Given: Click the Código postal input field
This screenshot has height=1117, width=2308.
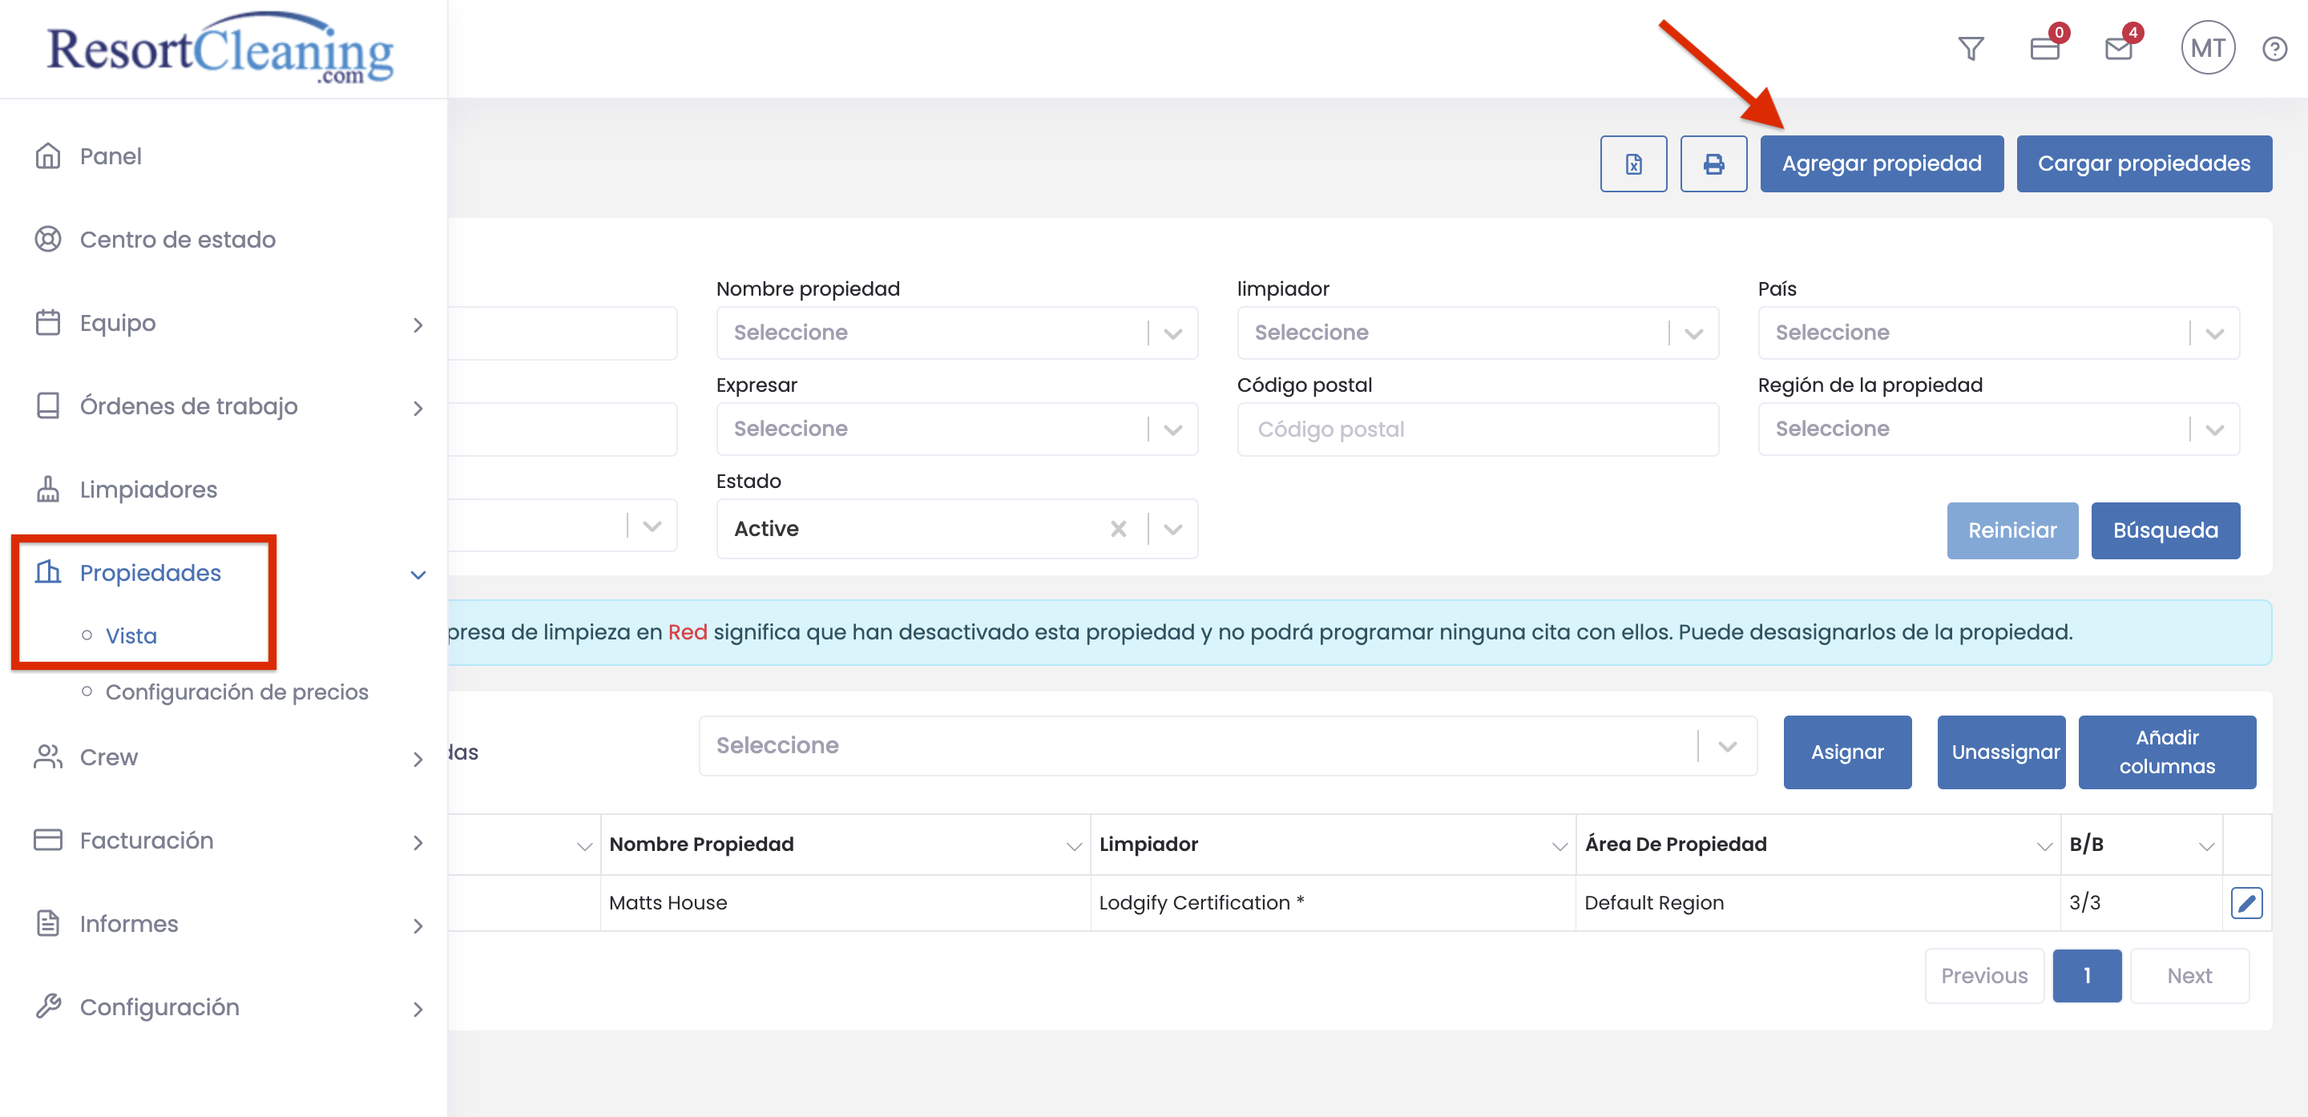Looking at the screenshot, I should [1476, 429].
